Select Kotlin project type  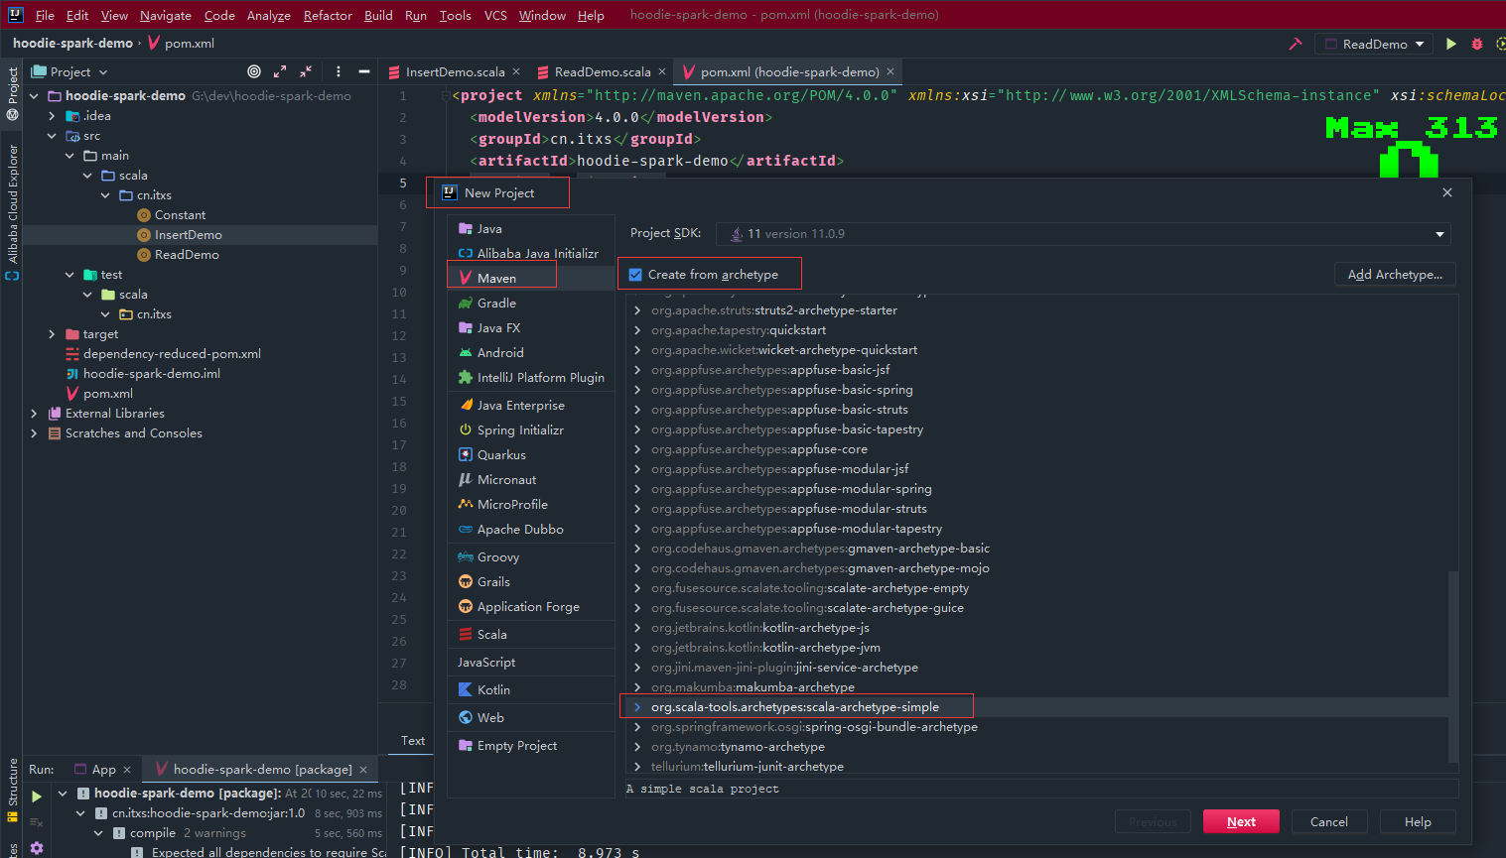pyautogui.click(x=531, y=689)
